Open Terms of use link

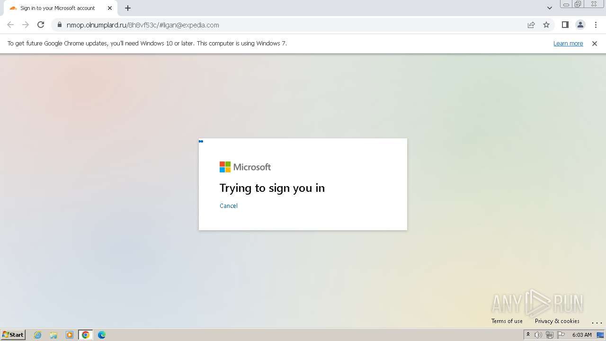click(x=507, y=321)
